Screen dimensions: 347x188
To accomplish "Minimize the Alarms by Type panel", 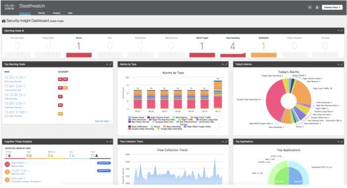I will pyautogui.click(x=223, y=64).
